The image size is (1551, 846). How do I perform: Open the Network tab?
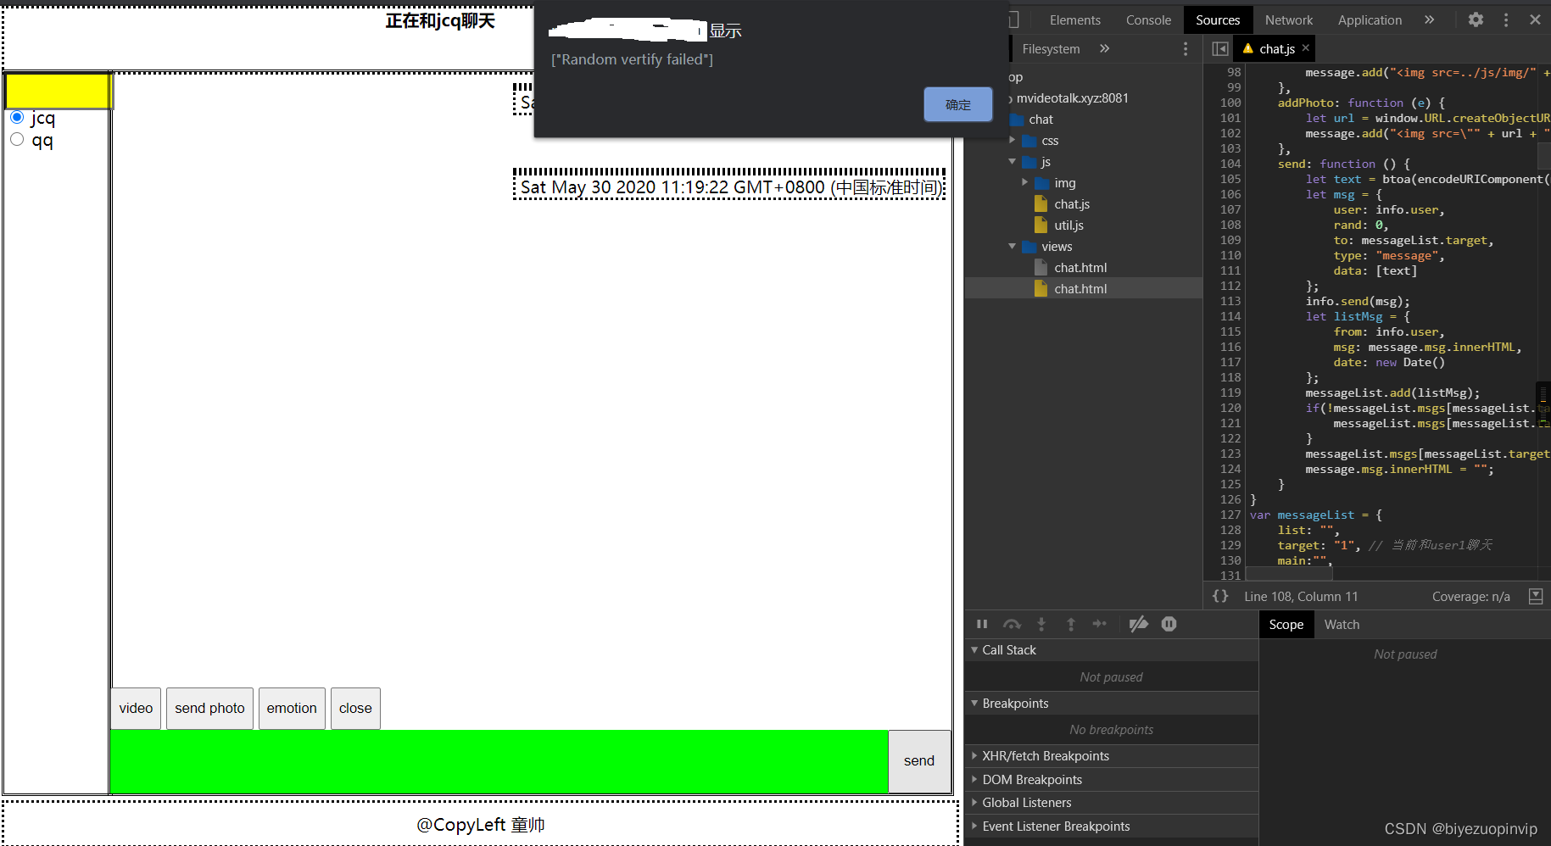tap(1288, 19)
